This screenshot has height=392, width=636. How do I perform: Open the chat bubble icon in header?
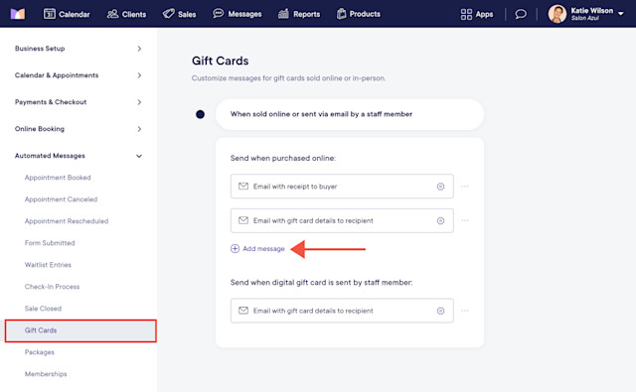(521, 14)
